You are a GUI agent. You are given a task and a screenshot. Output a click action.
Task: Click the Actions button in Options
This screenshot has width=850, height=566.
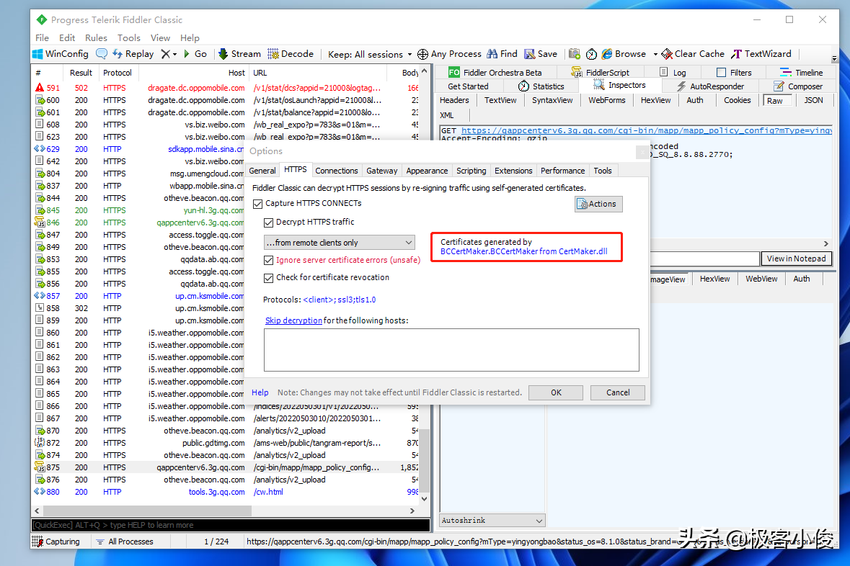pos(598,204)
